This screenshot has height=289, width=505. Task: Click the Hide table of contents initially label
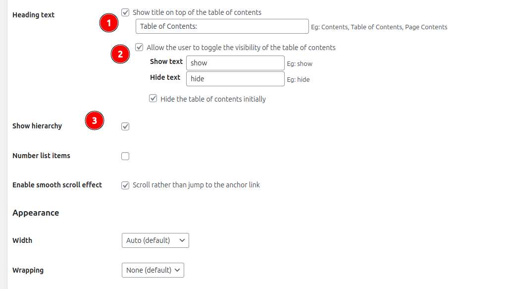click(213, 99)
